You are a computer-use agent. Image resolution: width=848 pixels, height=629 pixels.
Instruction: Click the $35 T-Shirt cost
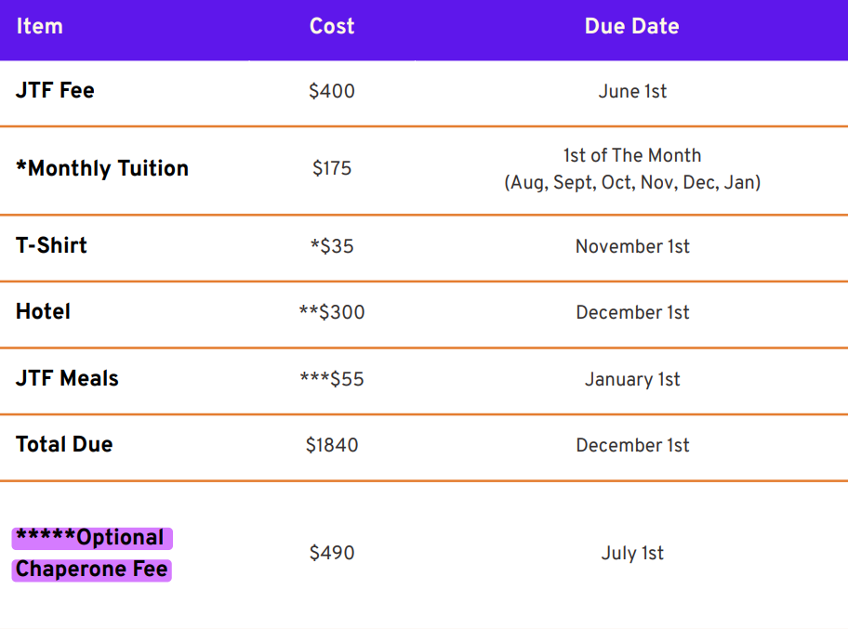tap(332, 246)
